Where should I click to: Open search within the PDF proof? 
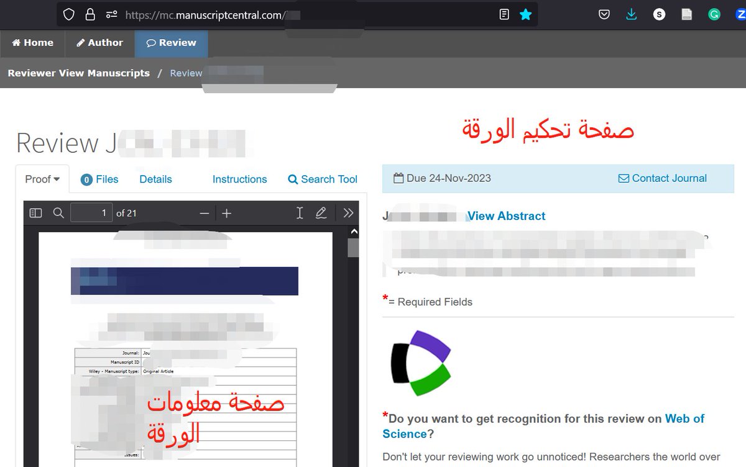[x=58, y=212]
